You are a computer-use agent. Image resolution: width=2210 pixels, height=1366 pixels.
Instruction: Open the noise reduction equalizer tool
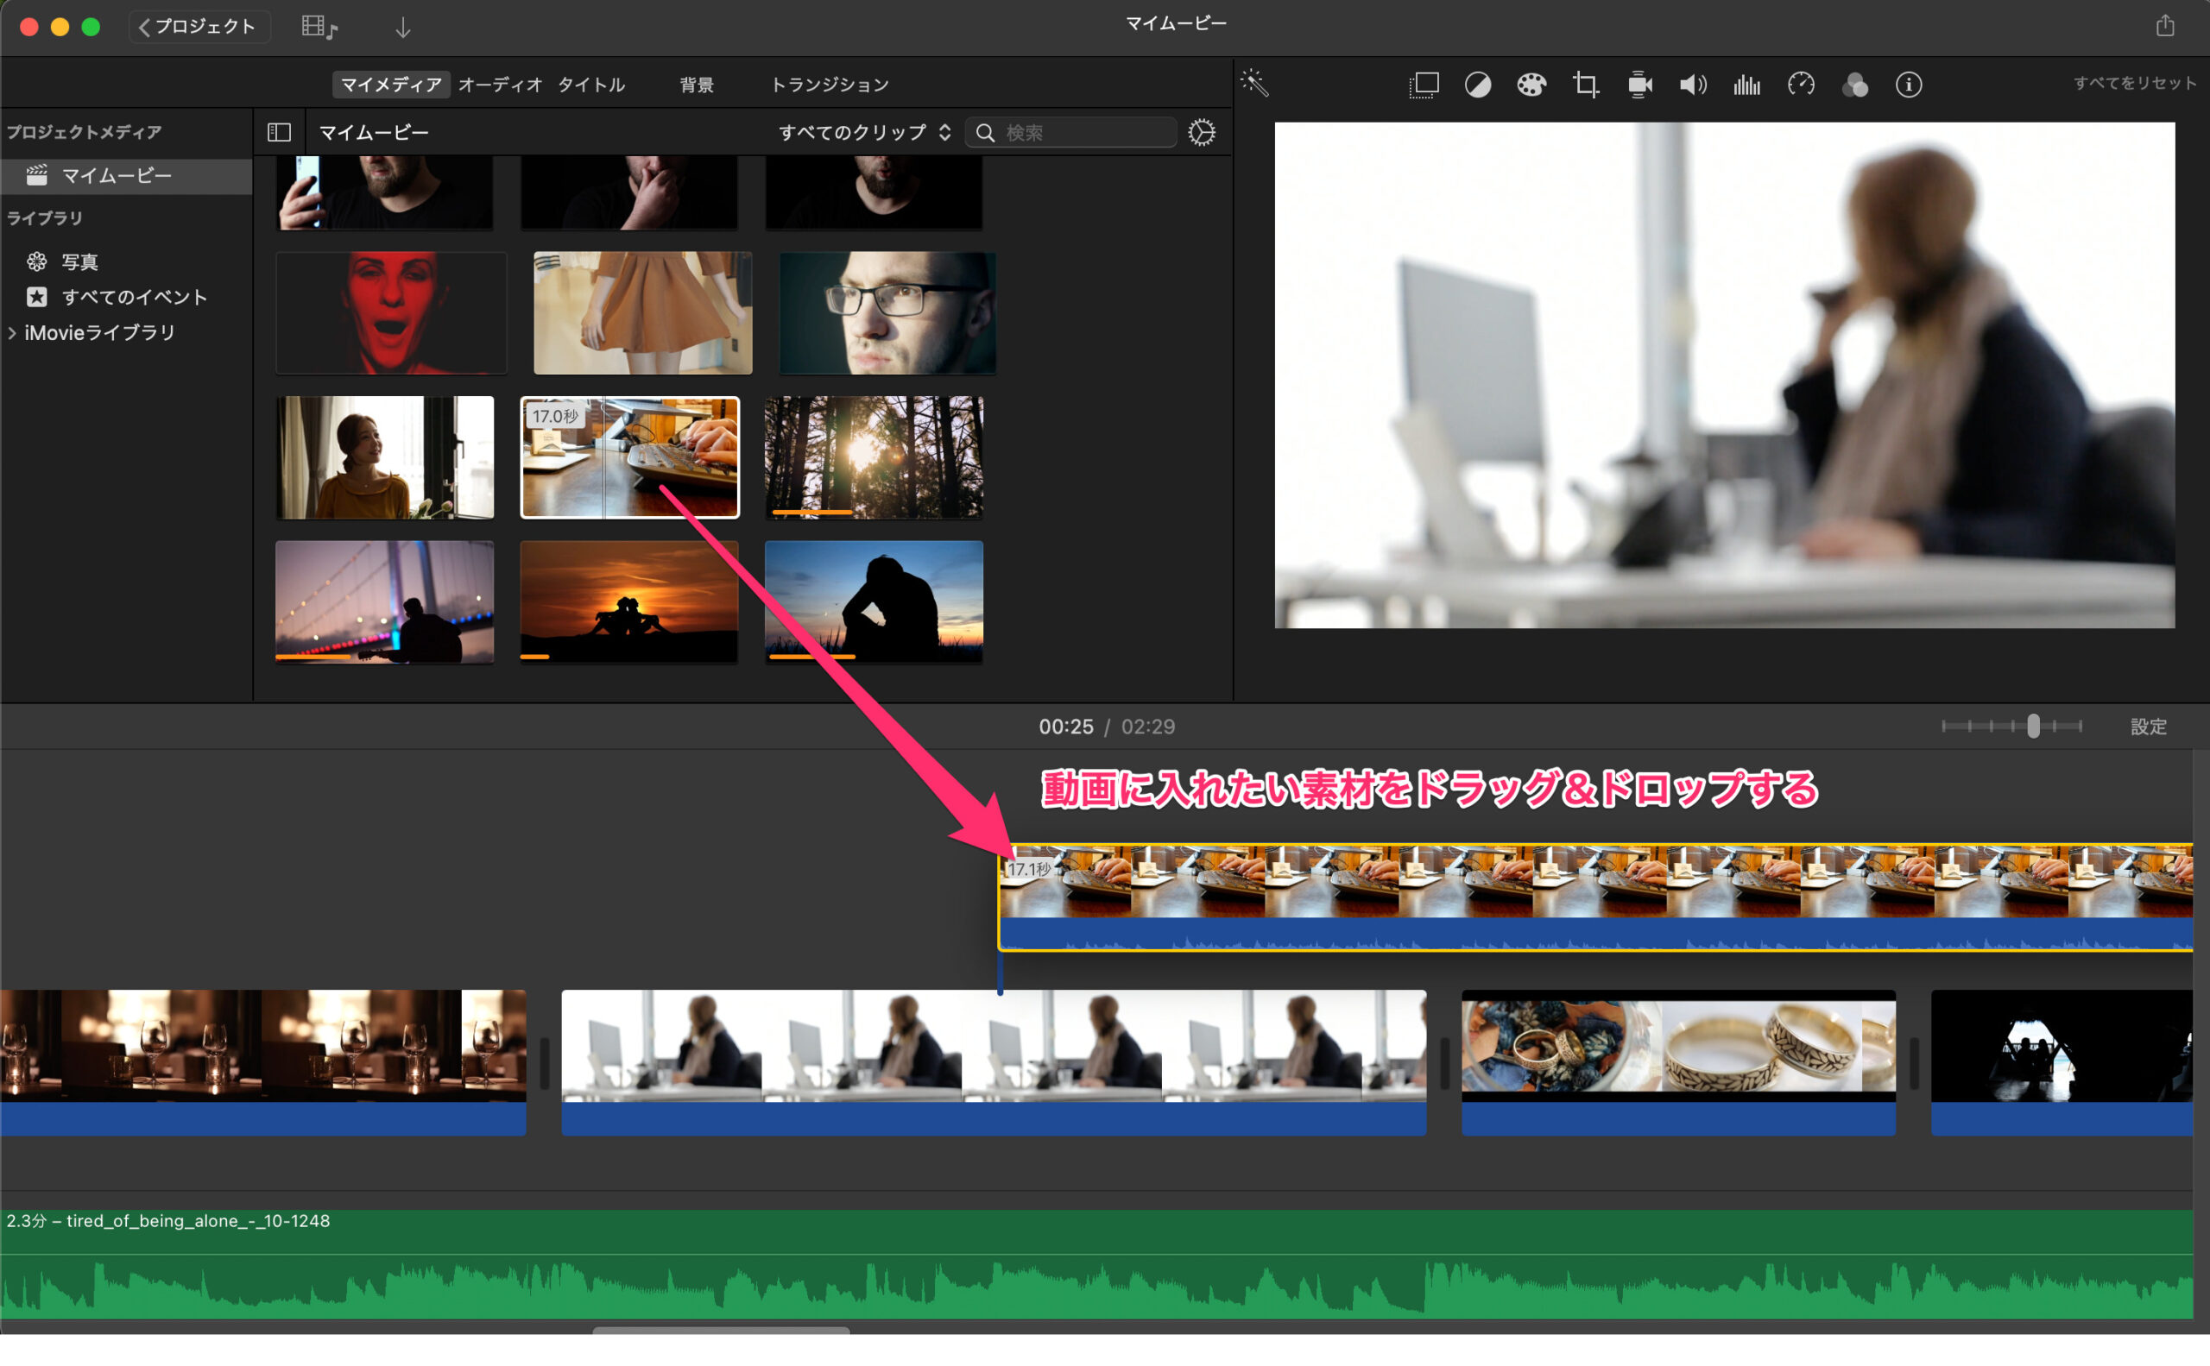[x=1746, y=85]
